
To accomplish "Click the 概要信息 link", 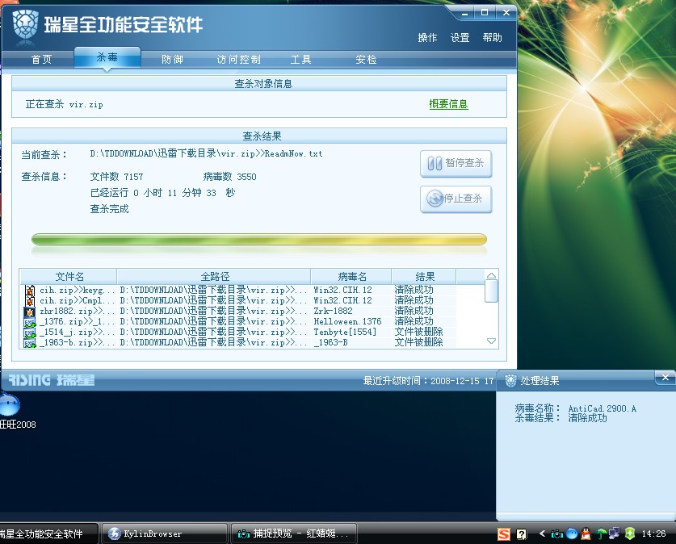I will tap(448, 104).
